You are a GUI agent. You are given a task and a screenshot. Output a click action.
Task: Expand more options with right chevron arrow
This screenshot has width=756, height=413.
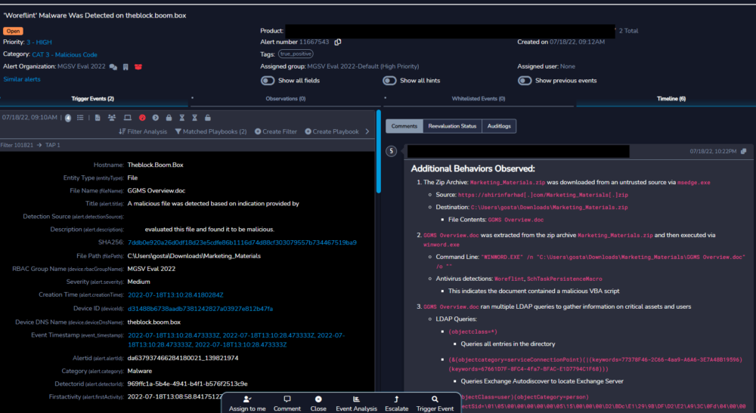367,131
